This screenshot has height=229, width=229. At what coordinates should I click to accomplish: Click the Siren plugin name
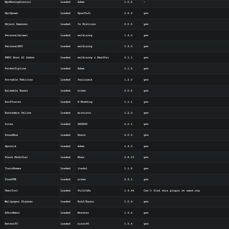9,124
